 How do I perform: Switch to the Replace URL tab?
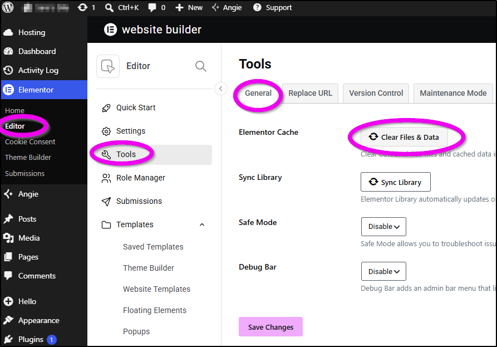click(311, 93)
